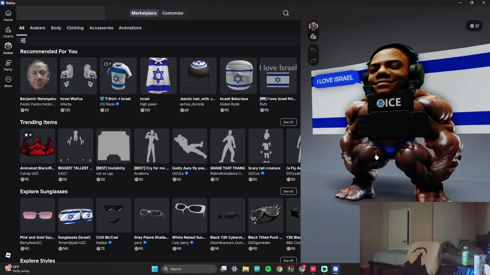
Task: Go to Home in the sidebar
Action: [8, 15]
